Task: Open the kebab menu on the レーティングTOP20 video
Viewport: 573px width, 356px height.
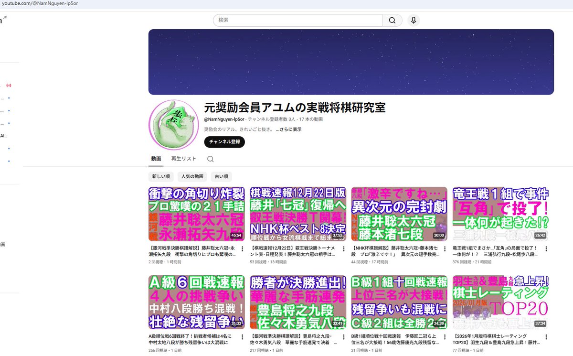Action: 547,338
